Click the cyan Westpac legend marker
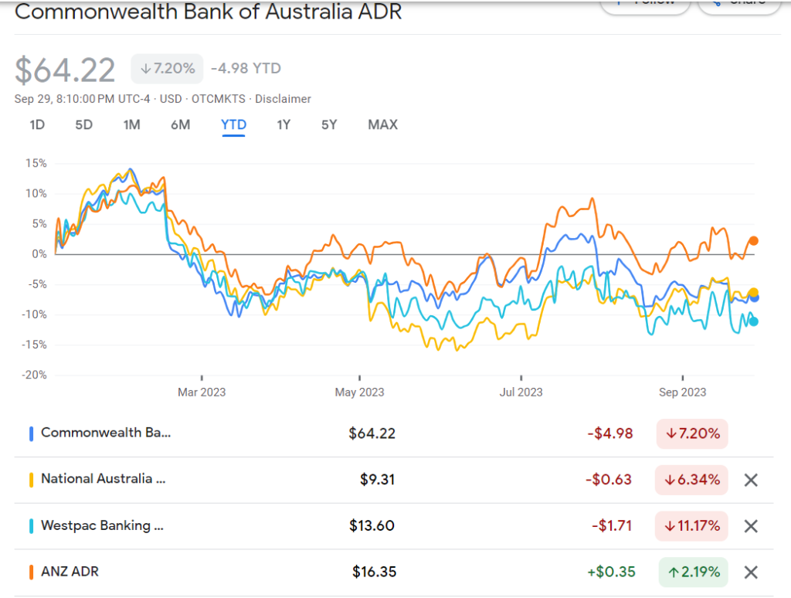 pyautogui.click(x=31, y=526)
